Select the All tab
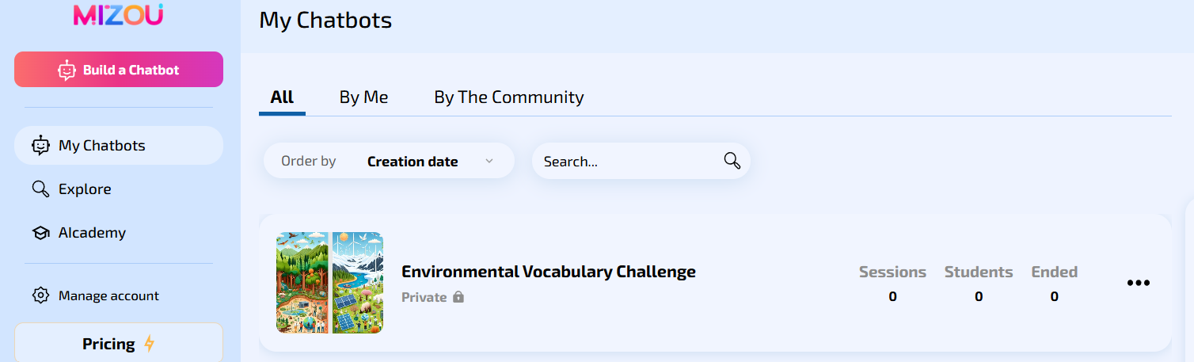 pos(282,97)
